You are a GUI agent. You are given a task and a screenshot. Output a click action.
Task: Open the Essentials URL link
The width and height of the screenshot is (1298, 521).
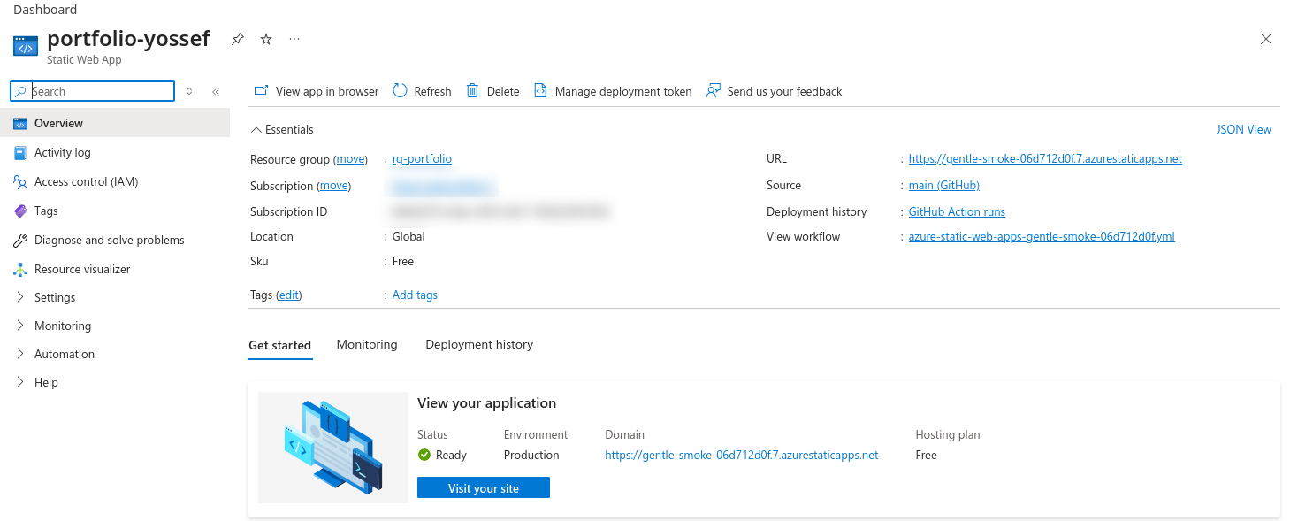click(1045, 159)
